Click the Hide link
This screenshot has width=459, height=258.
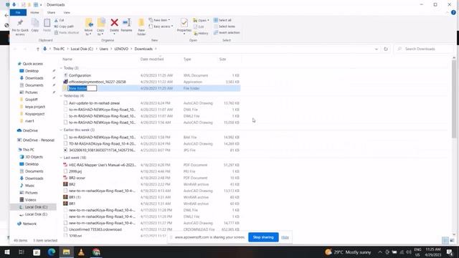[285, 237]
